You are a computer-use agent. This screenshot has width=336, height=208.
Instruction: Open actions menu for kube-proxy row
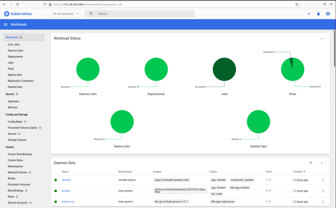tap(323, 202)
